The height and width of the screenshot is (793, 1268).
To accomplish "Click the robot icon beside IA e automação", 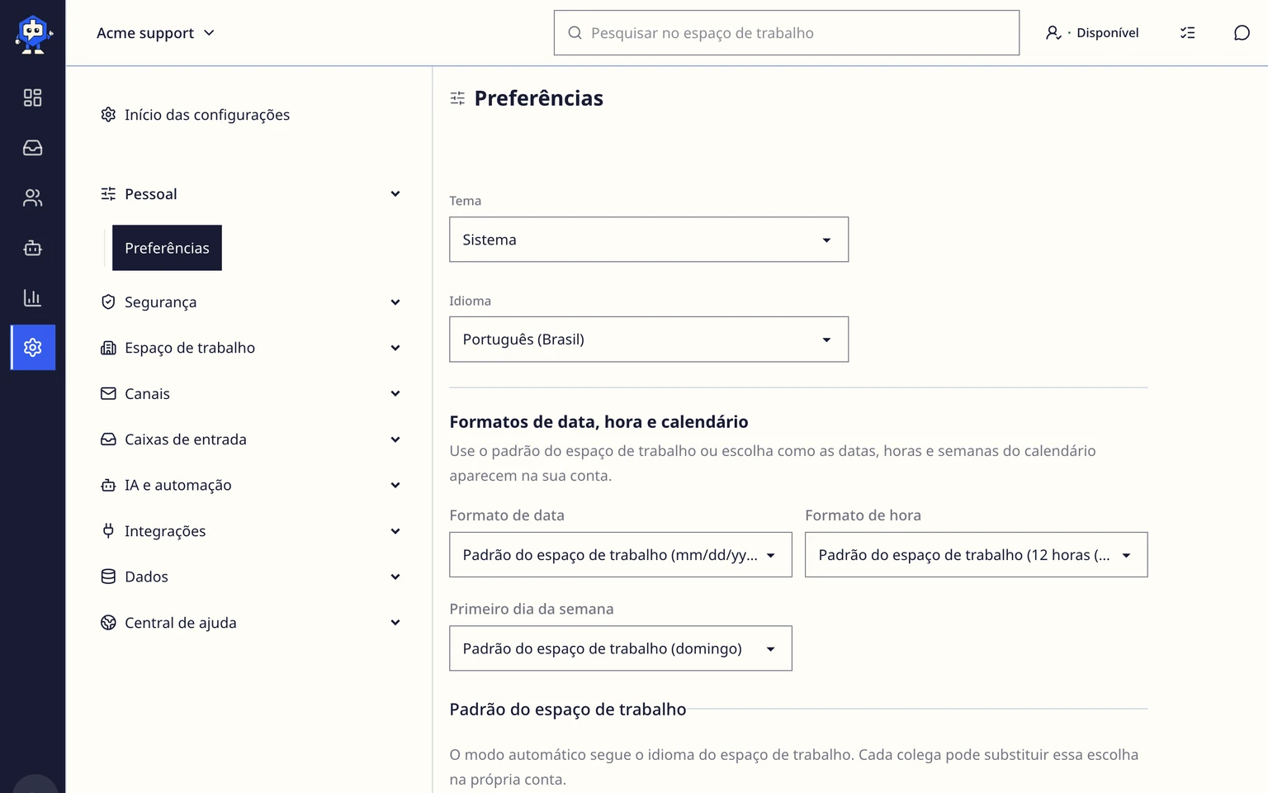I will click(x=108, y=485).
